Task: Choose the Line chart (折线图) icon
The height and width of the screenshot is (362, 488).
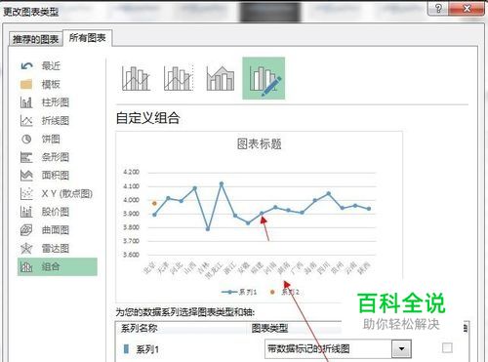Action: click(26, 121)
